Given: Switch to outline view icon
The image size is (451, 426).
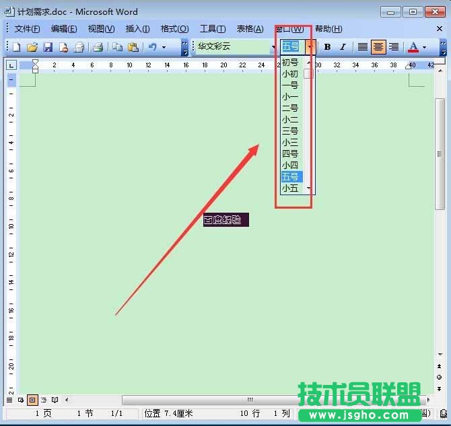Looking at the screenshot, I should click(x=44, y=400).
